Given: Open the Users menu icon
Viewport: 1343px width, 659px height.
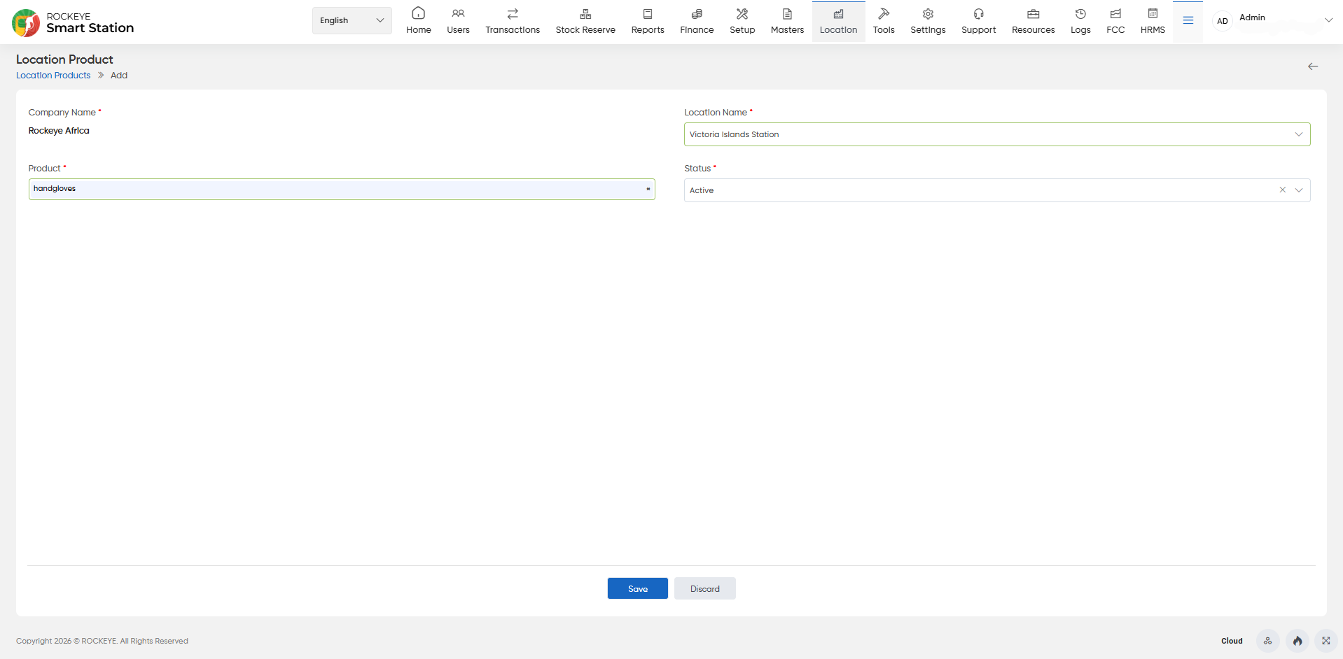Looking at the screenshot, I should (458, 13).
